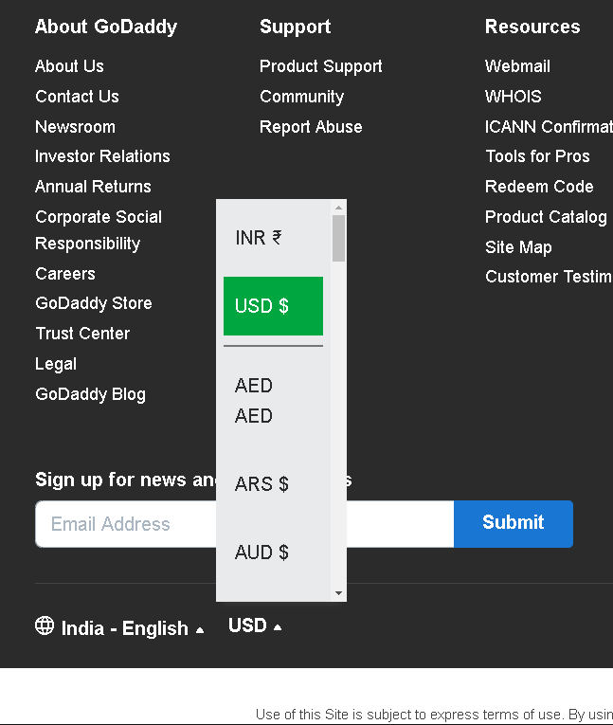The height and width of the screenshot is (725, 613).
Task: Navigate to the Trust Center link
Action: pos(82,334)
